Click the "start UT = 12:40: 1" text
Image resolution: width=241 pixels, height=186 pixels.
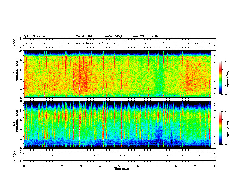147,36
